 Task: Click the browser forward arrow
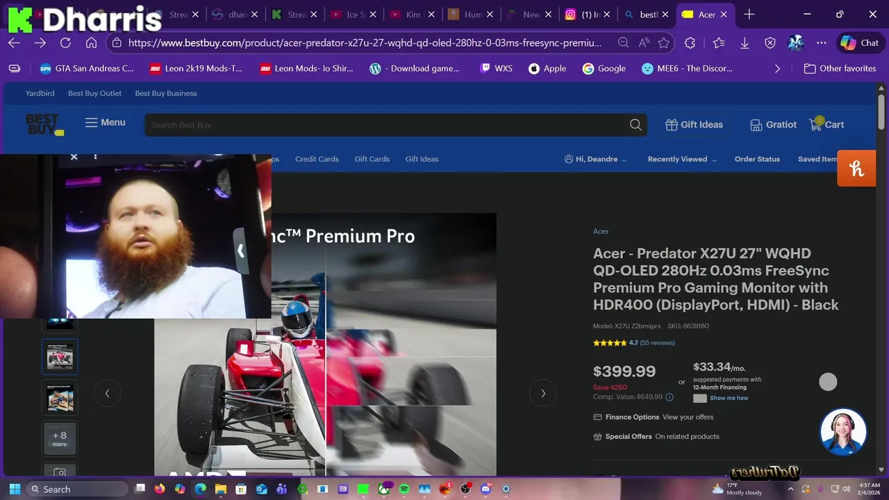coord(40,43)
